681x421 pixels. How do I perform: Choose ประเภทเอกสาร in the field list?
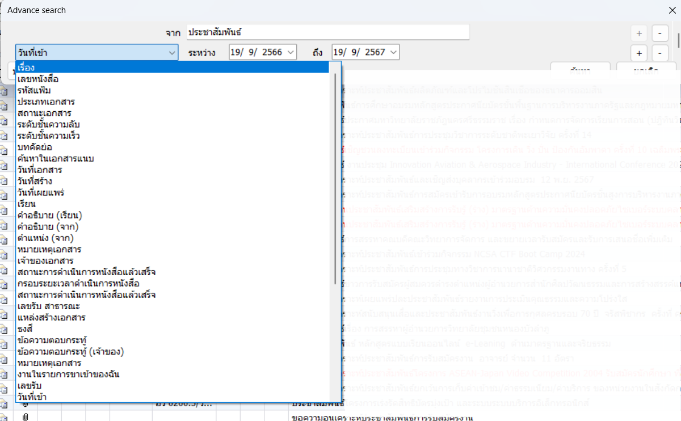[x=173, y=102]
